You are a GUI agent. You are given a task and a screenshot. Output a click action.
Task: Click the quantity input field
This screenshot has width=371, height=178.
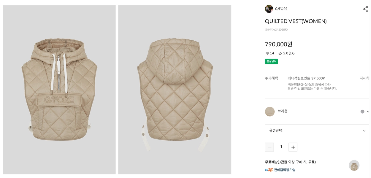[281, 147]
